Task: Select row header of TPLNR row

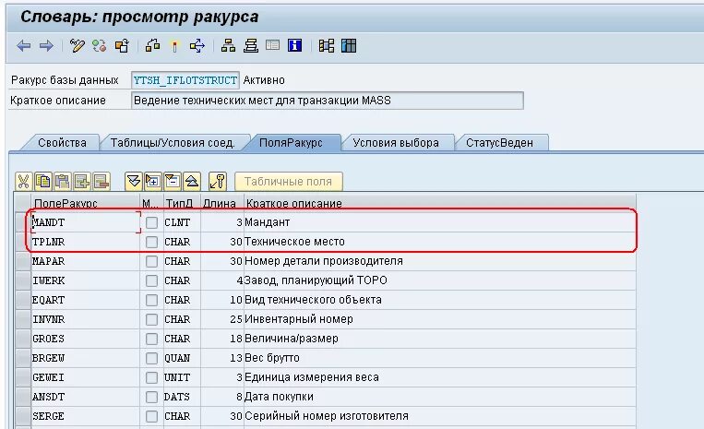Action: tap(22, 242)
